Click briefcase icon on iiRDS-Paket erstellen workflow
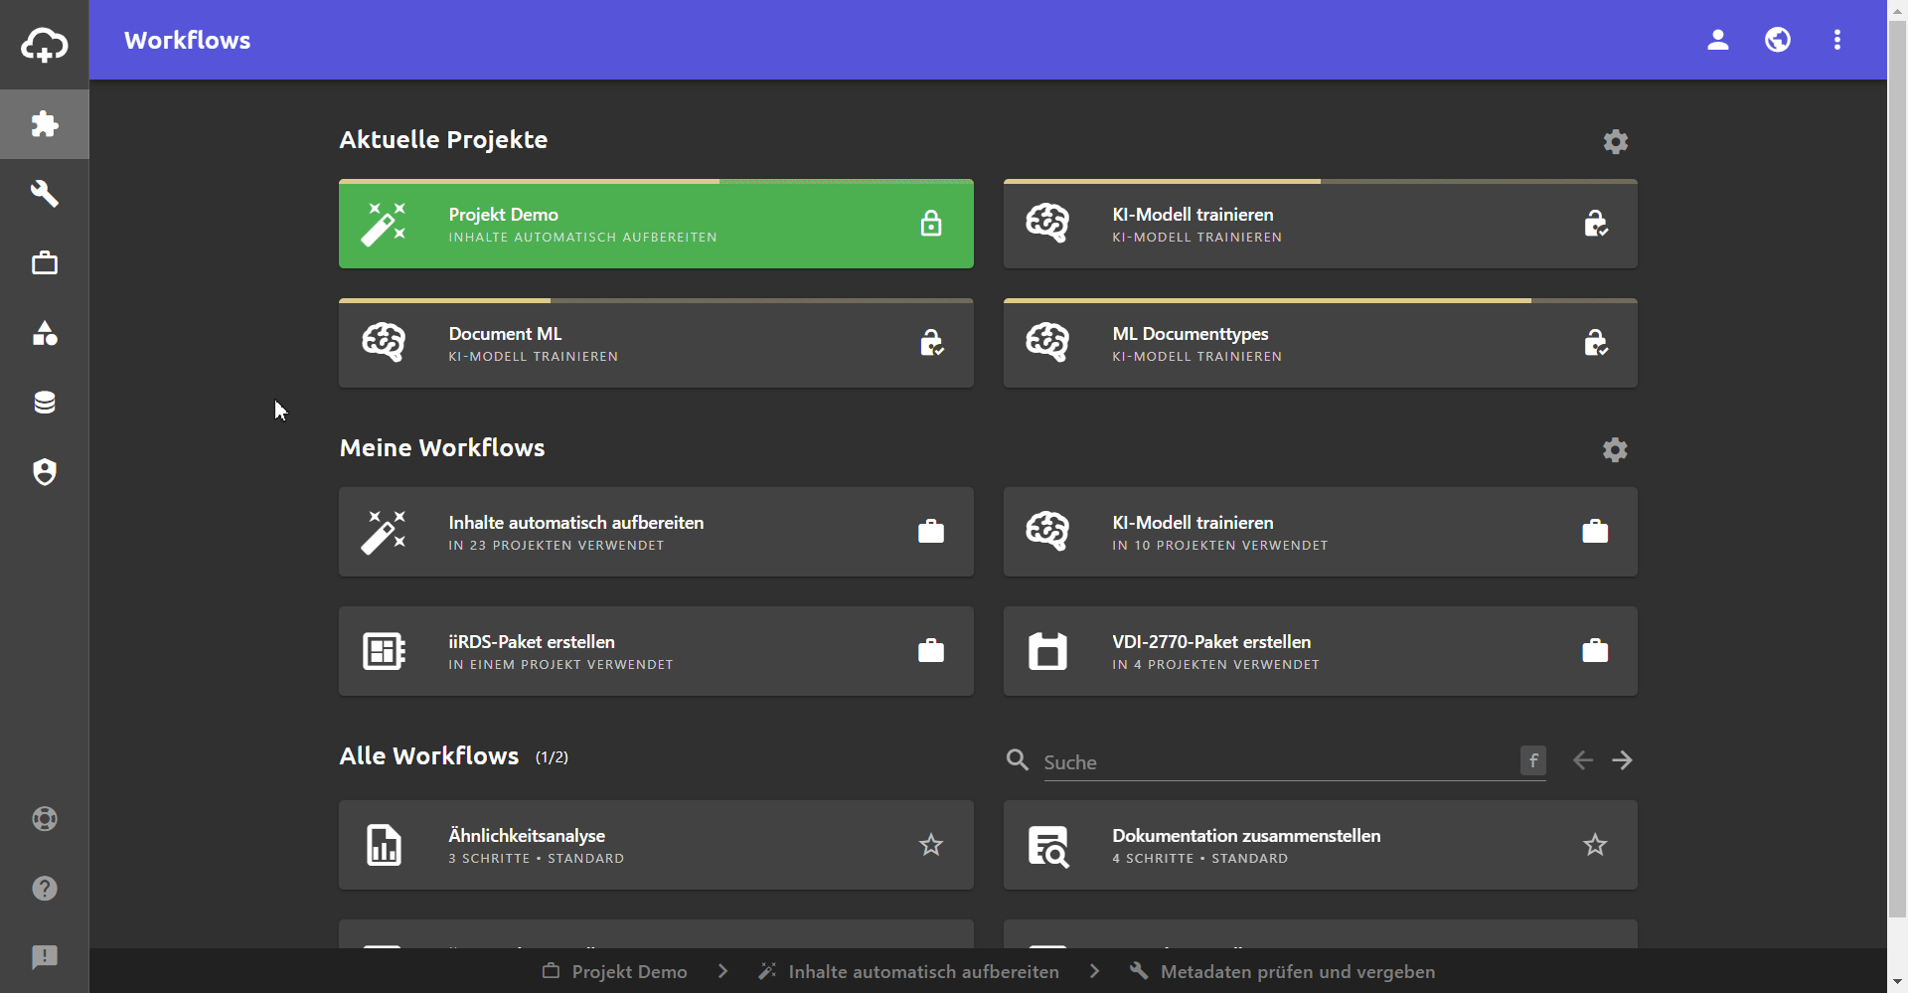This screenshot has height=993, width=1908. [x=931, y=651]
